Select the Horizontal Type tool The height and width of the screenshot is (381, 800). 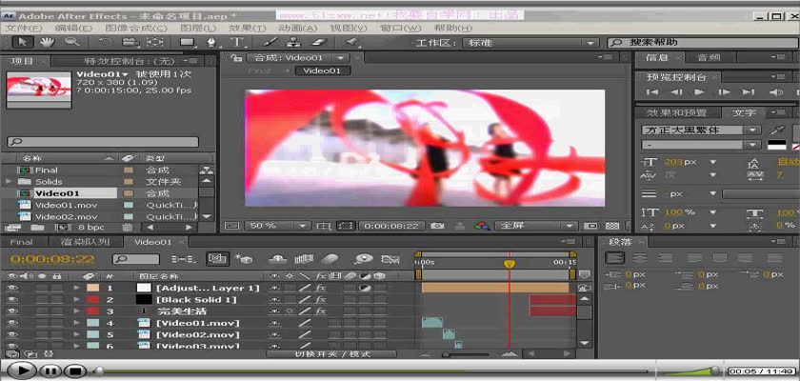coord(237,42)
